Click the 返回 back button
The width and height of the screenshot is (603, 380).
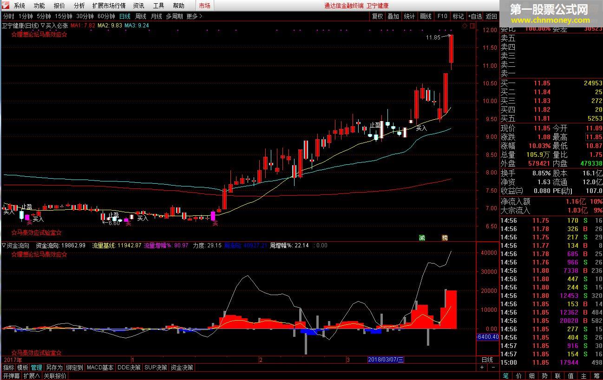(x=491, y=16)
